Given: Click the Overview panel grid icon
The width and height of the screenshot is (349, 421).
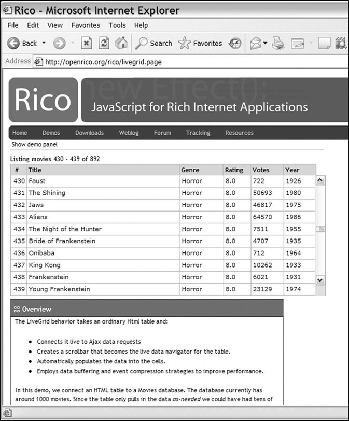Looking at the screenshot, I should (x=17, y=310).
